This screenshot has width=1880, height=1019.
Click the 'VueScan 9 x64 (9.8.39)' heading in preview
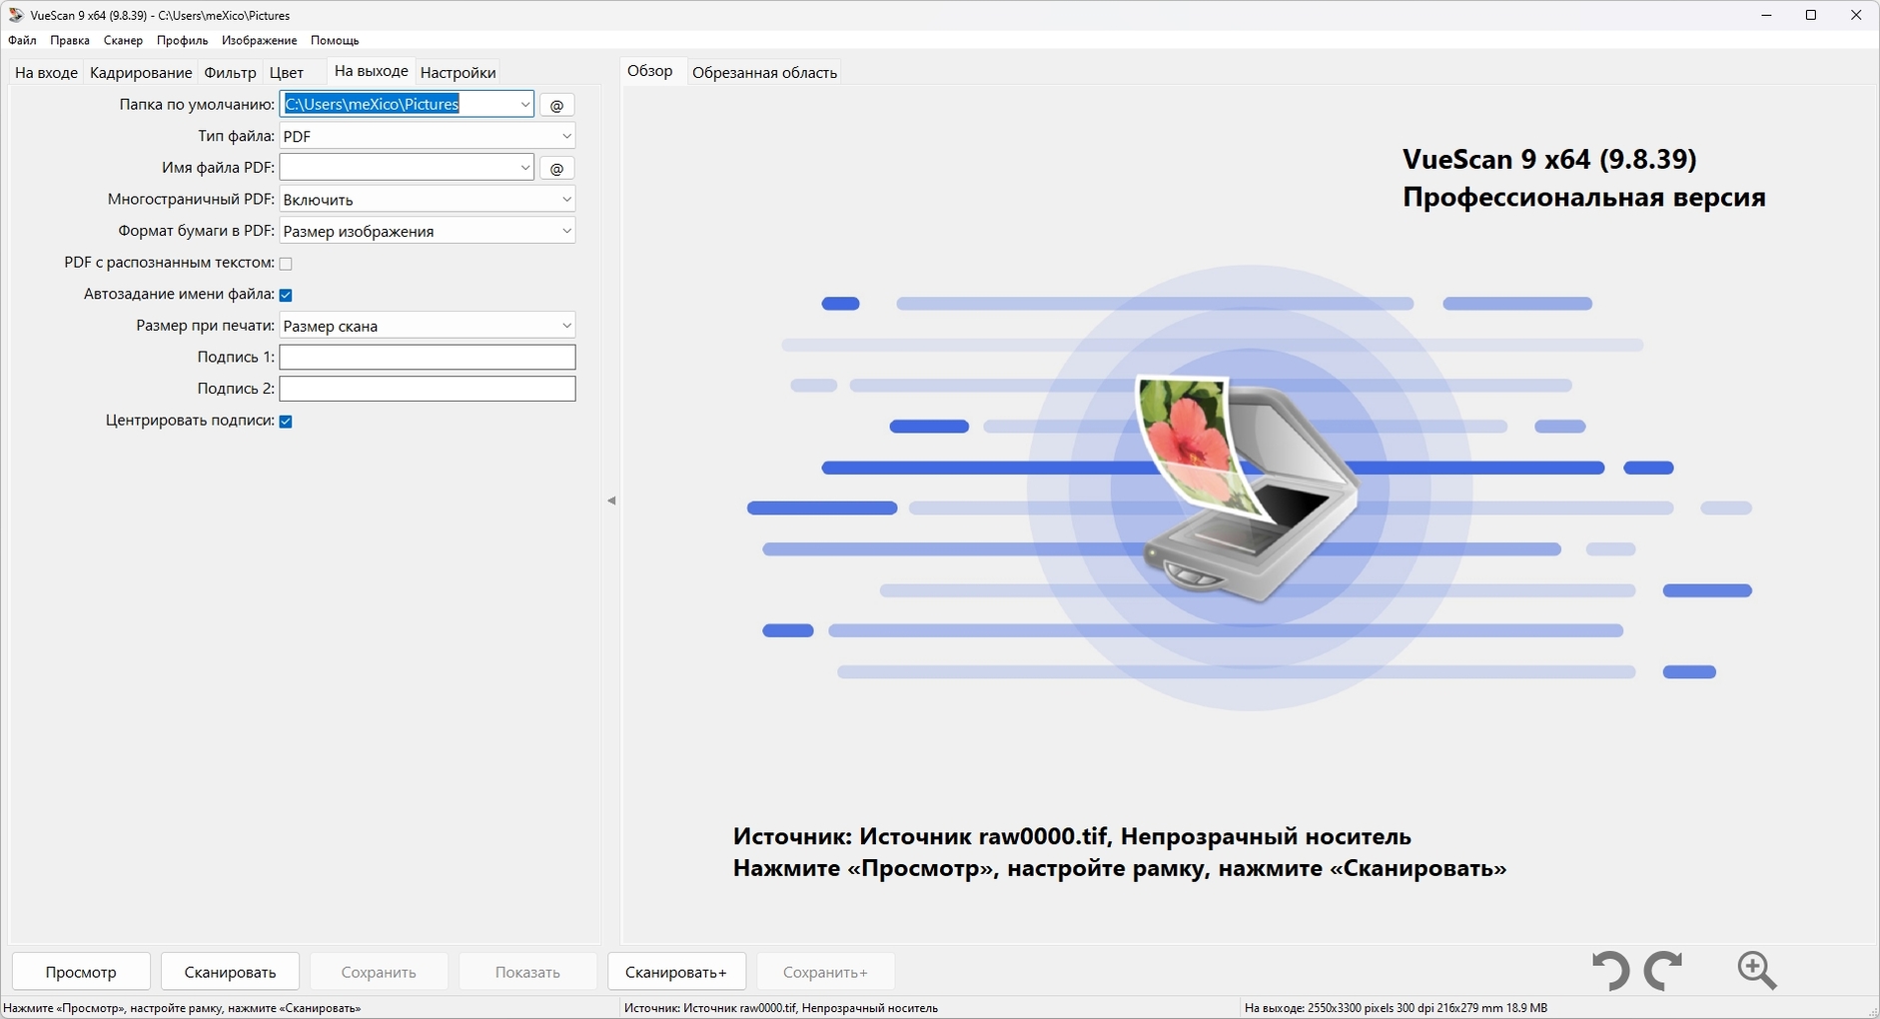1549,159
